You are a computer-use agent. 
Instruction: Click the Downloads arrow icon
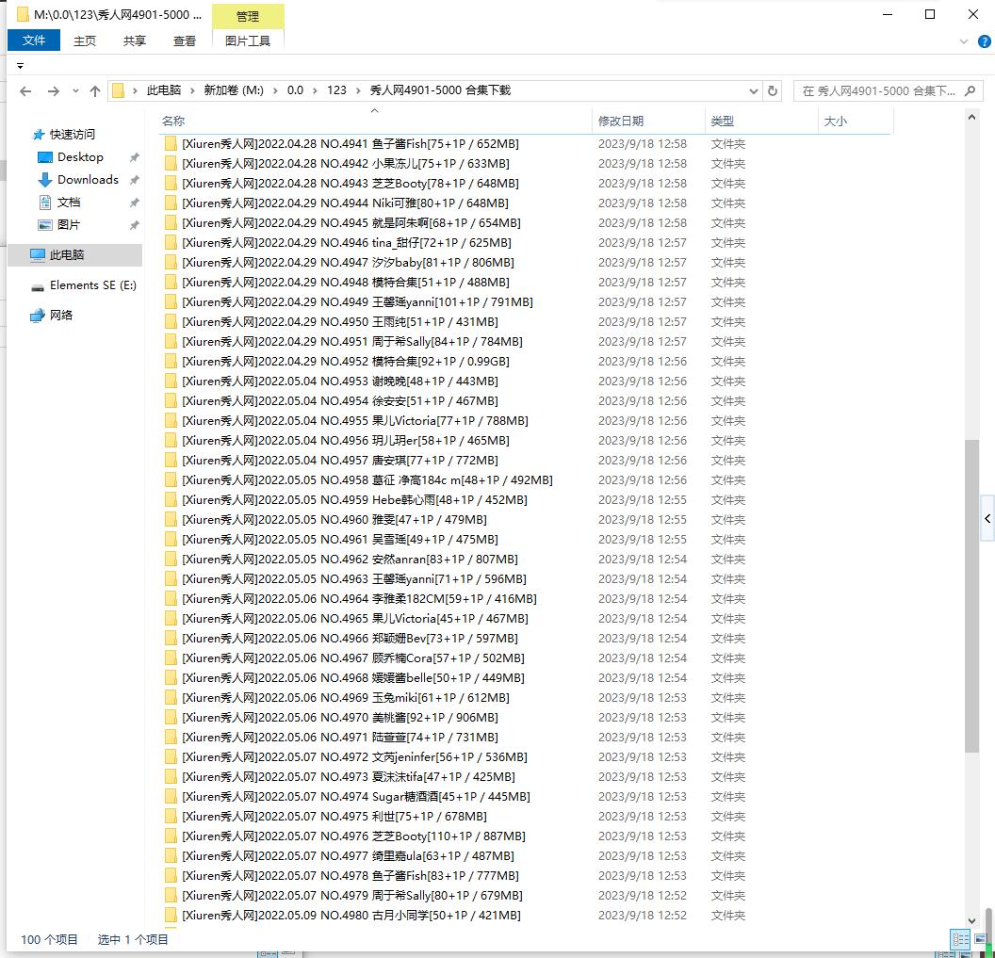(x=45, y=180)
